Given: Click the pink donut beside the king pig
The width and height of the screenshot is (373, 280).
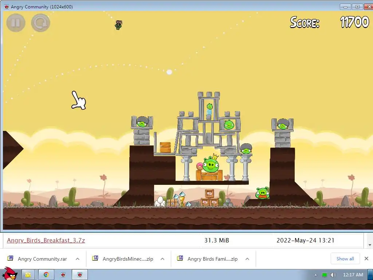Looking at the screenshot, I should click(x=199, y=166).
